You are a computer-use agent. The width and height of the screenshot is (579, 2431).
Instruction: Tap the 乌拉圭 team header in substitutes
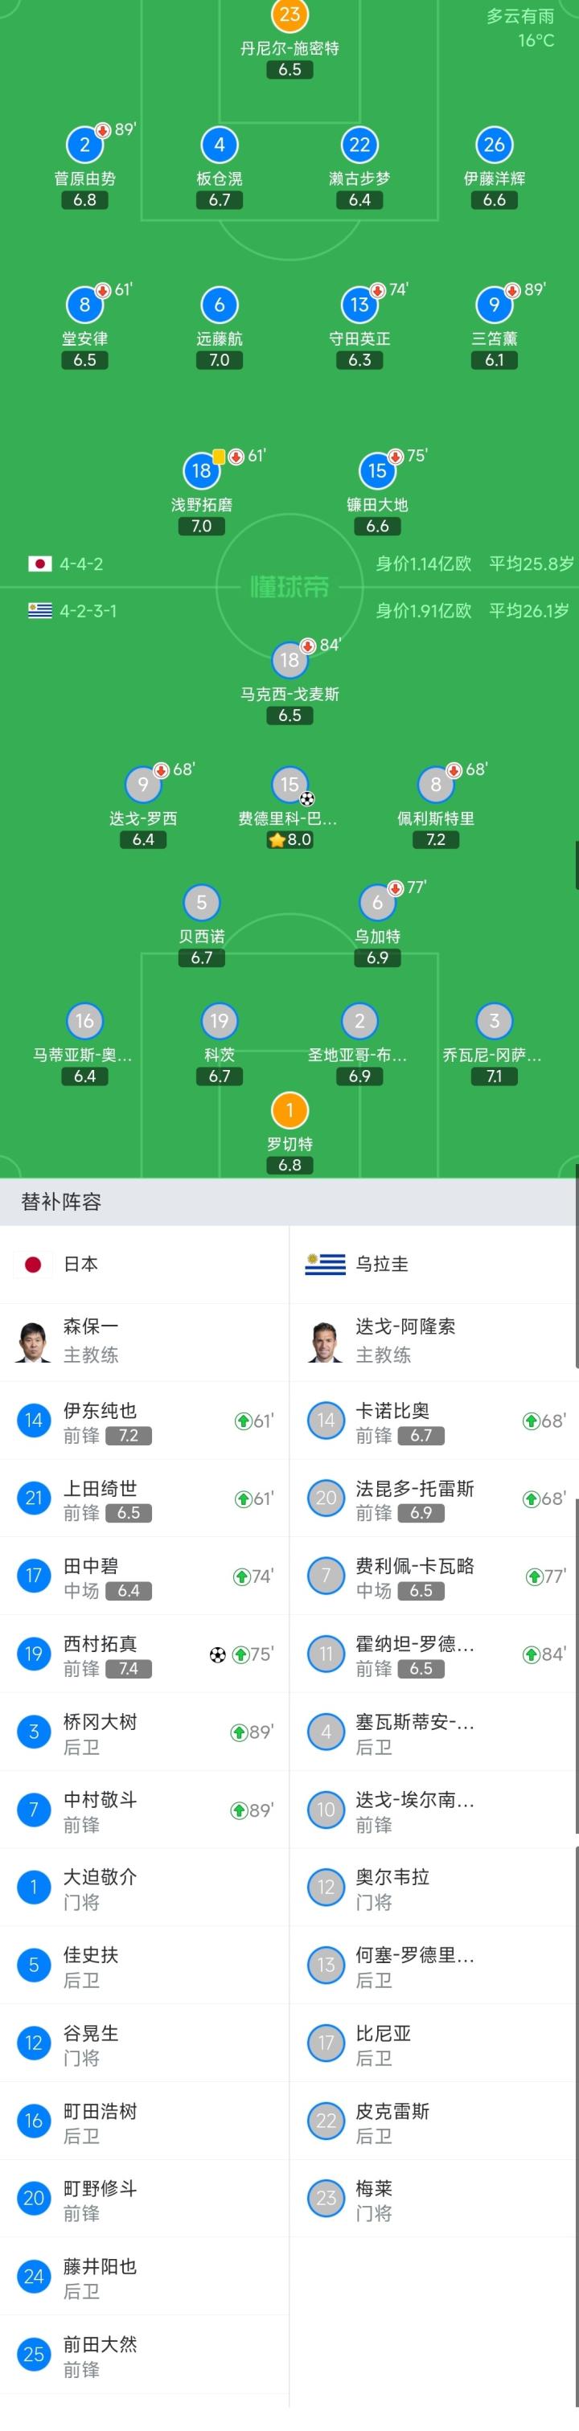[382, 1265]
